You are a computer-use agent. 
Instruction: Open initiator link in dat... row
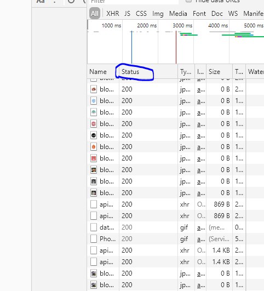point(201,227)
